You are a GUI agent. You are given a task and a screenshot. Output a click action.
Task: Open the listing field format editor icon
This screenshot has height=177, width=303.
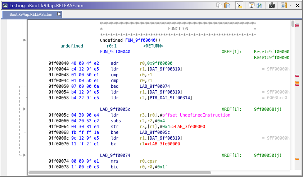click(x=251, y=5)
